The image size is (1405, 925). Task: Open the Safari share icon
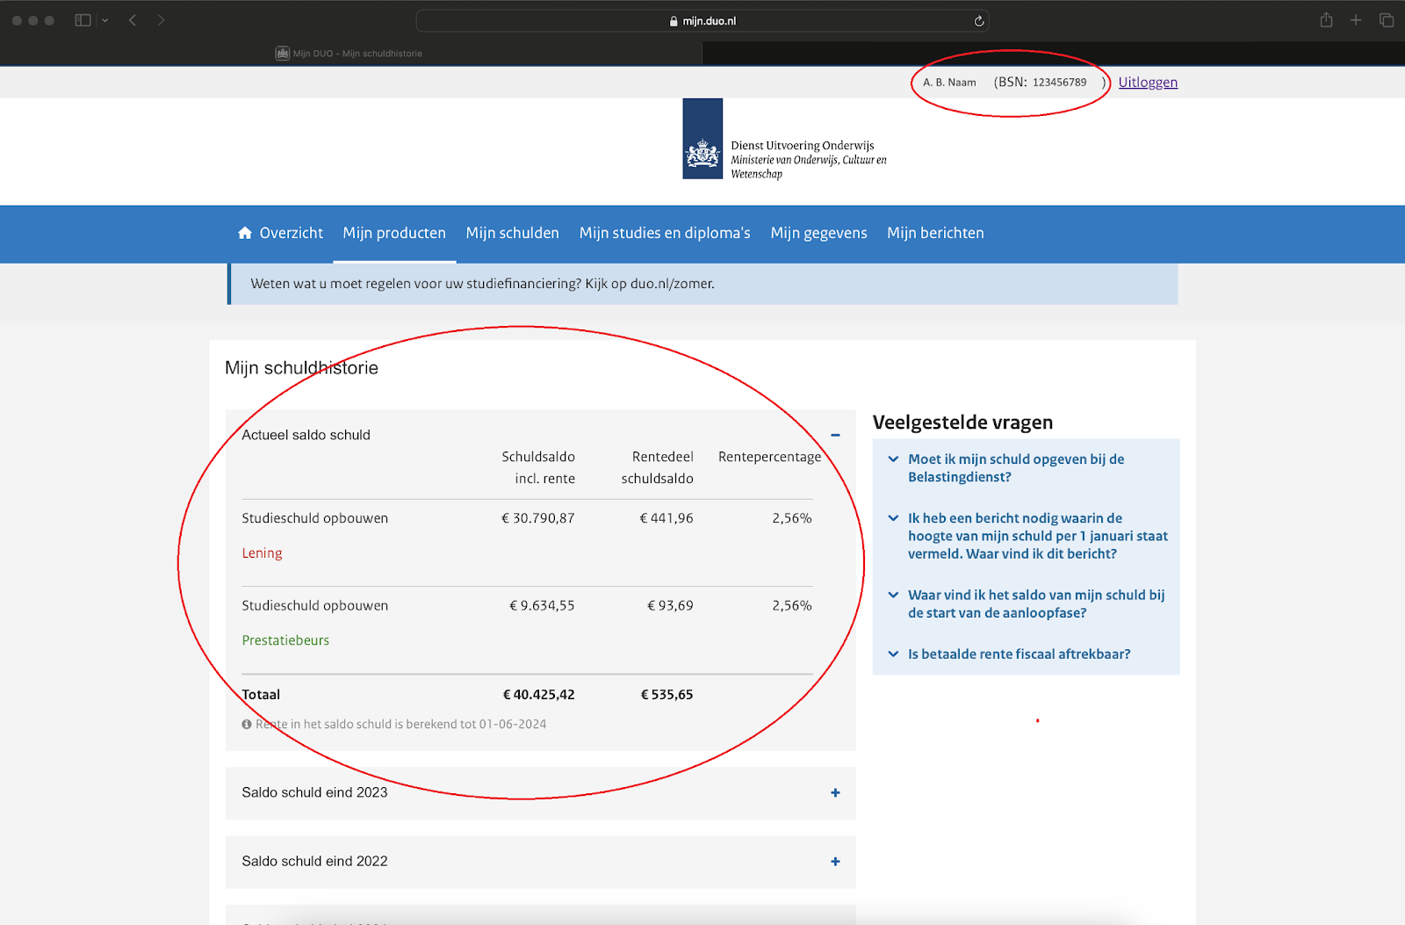pos(1326,20)
